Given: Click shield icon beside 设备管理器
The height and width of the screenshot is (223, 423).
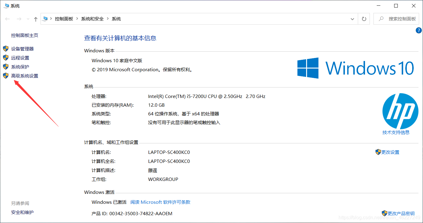Looking at the screenshot, I should click(6, 49).
